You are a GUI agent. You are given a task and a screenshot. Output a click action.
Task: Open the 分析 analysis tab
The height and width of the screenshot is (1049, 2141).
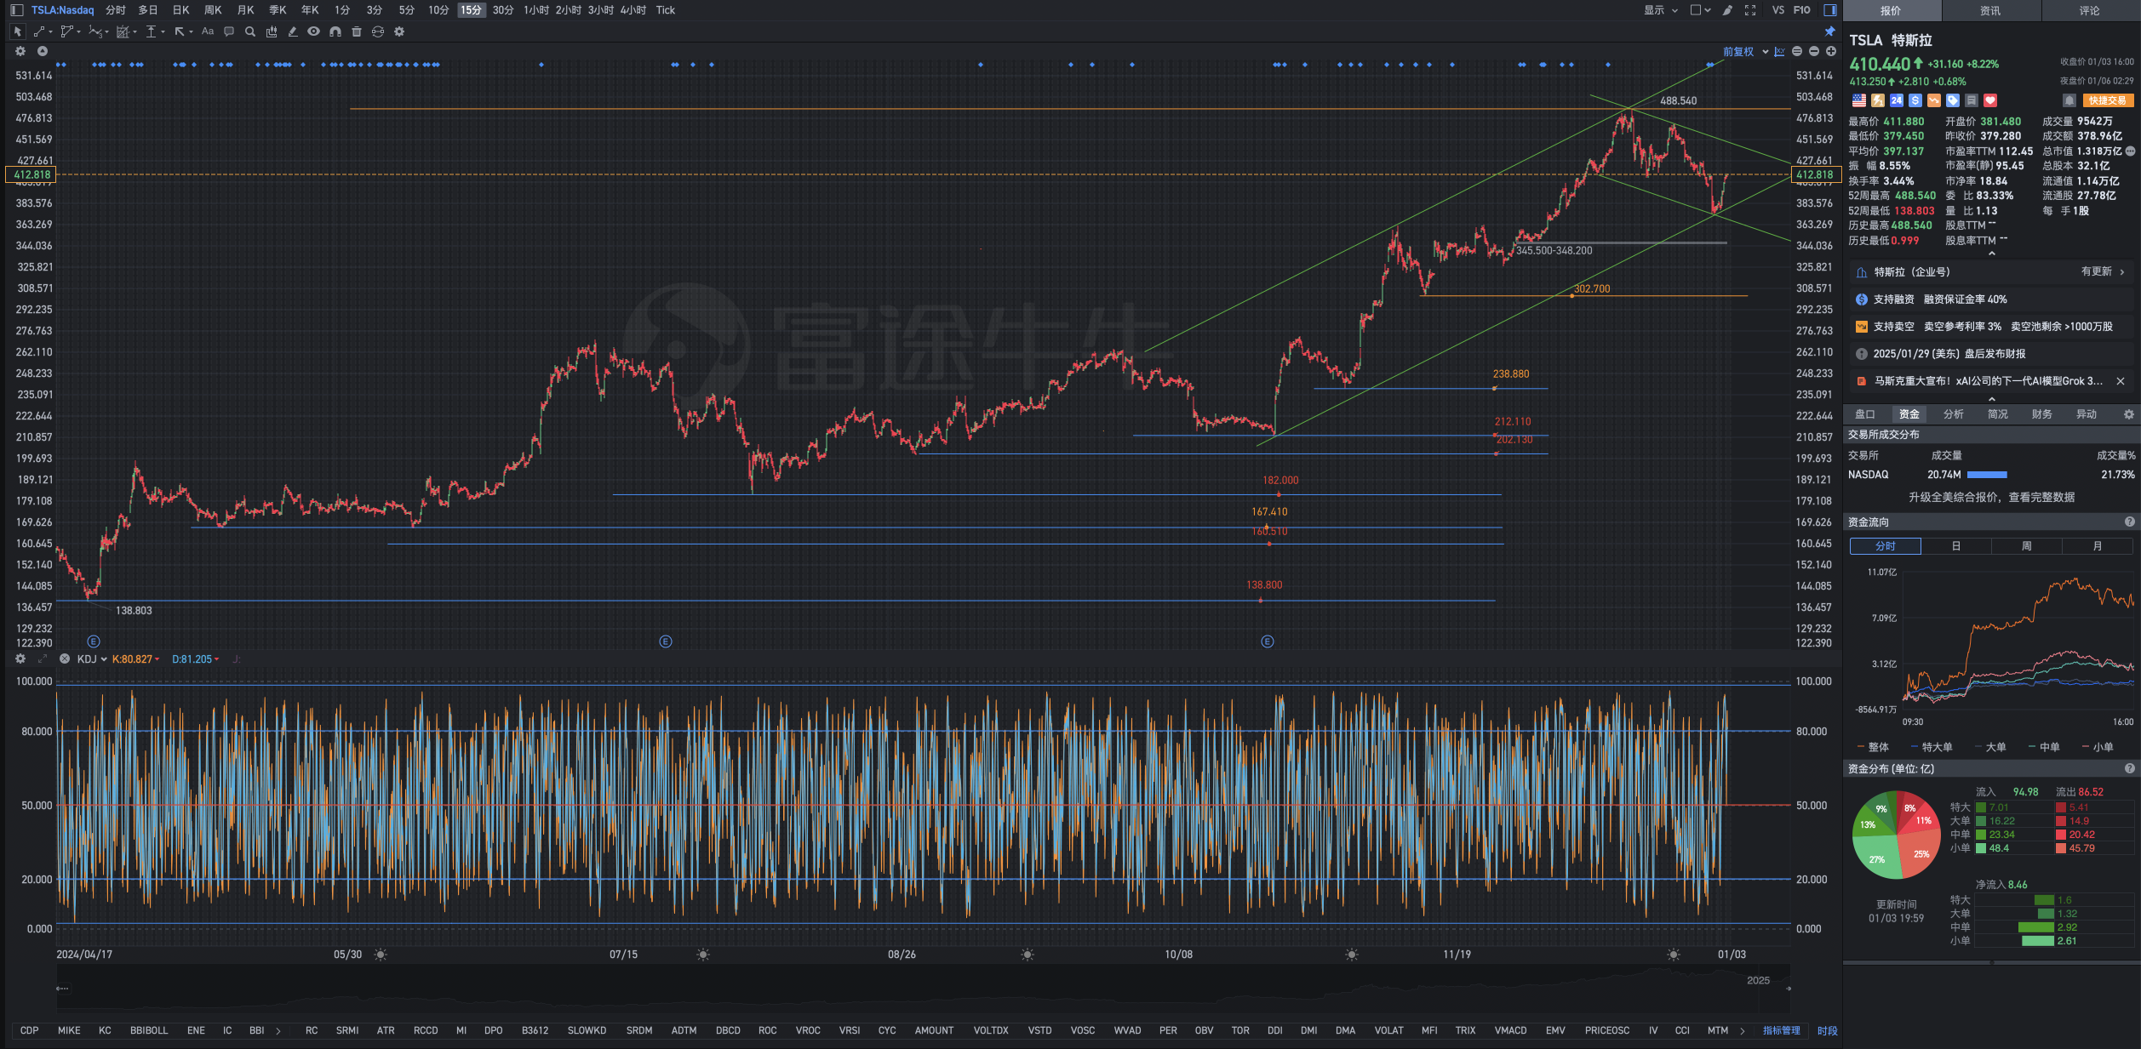pyautogui.click(x=1953, y=414)
